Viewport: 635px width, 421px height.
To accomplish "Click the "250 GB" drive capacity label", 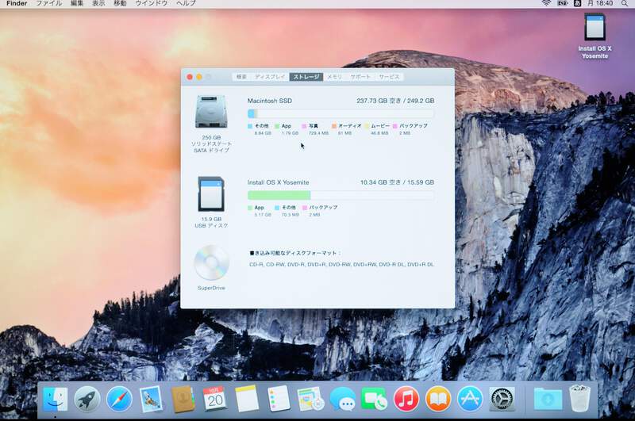I will point(211,137).
